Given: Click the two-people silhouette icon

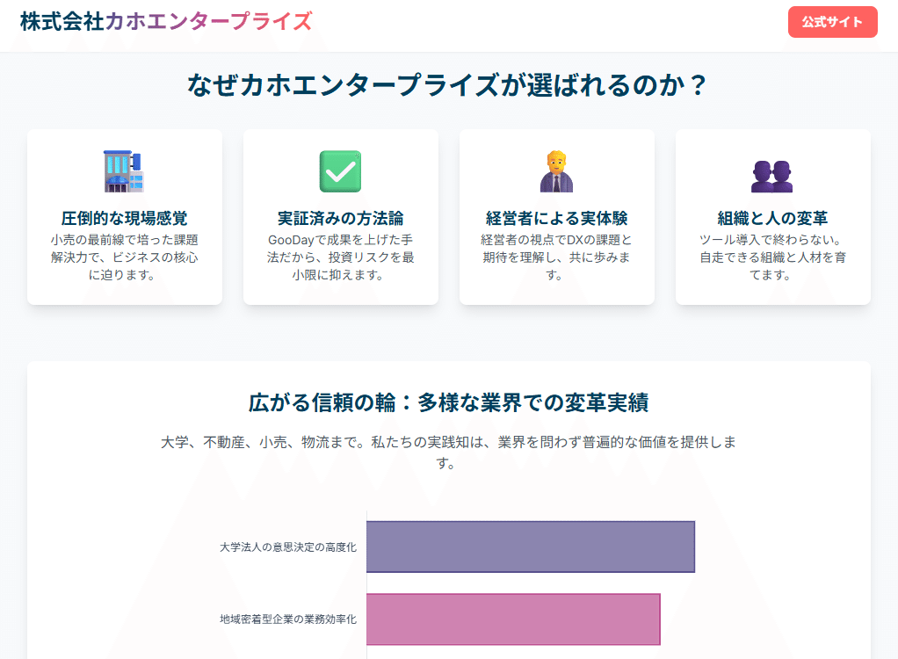Looking at the screenshot, I should point(772,175).
